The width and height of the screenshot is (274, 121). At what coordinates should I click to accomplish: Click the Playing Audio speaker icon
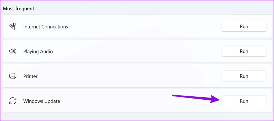13,51
